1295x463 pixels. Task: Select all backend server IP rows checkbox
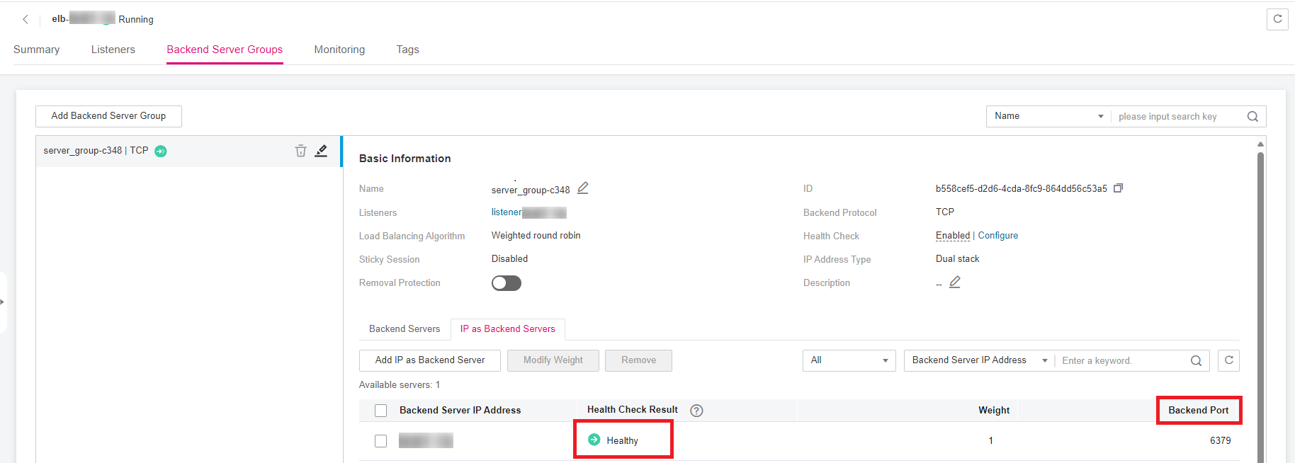tap(381, 411)
